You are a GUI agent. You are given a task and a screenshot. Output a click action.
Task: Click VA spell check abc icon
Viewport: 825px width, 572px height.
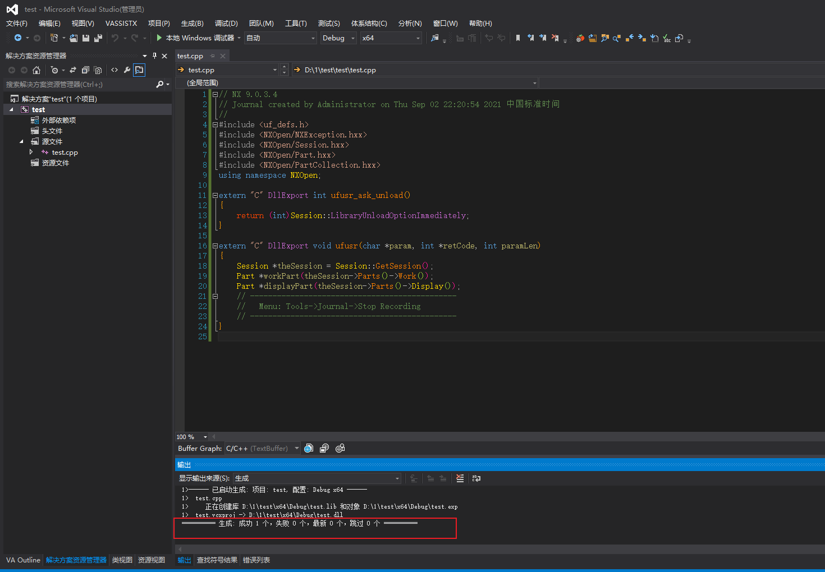[667, 38]
